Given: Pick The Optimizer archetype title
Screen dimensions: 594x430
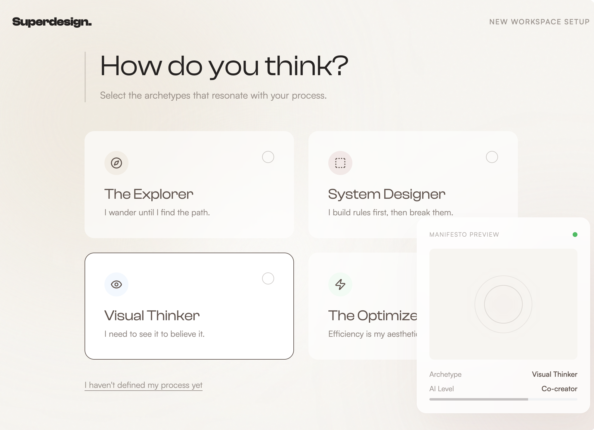Looking at the screenshot, I should (373, 316).
